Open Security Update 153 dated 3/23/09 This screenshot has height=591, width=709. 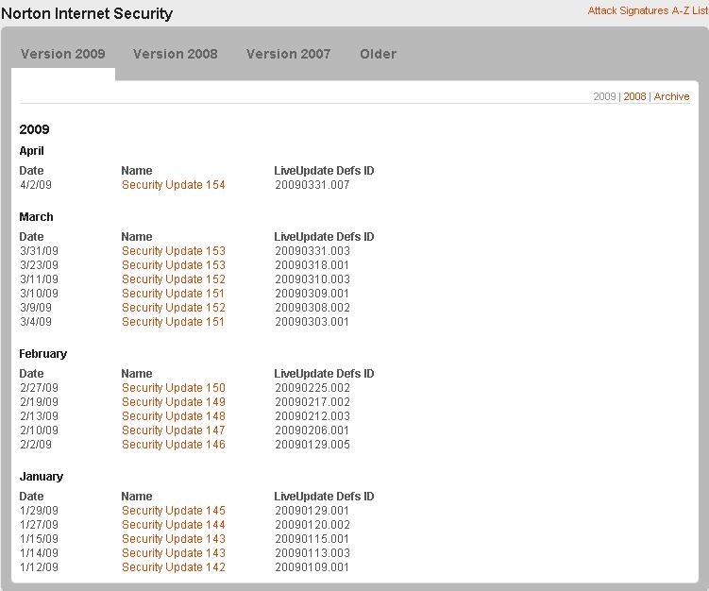point(174,265)
